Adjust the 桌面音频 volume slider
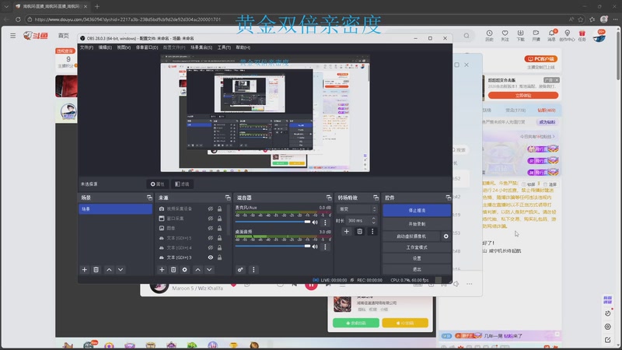 coord(273,246)
